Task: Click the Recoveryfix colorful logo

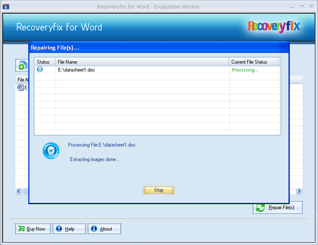Action: [274, 27]
